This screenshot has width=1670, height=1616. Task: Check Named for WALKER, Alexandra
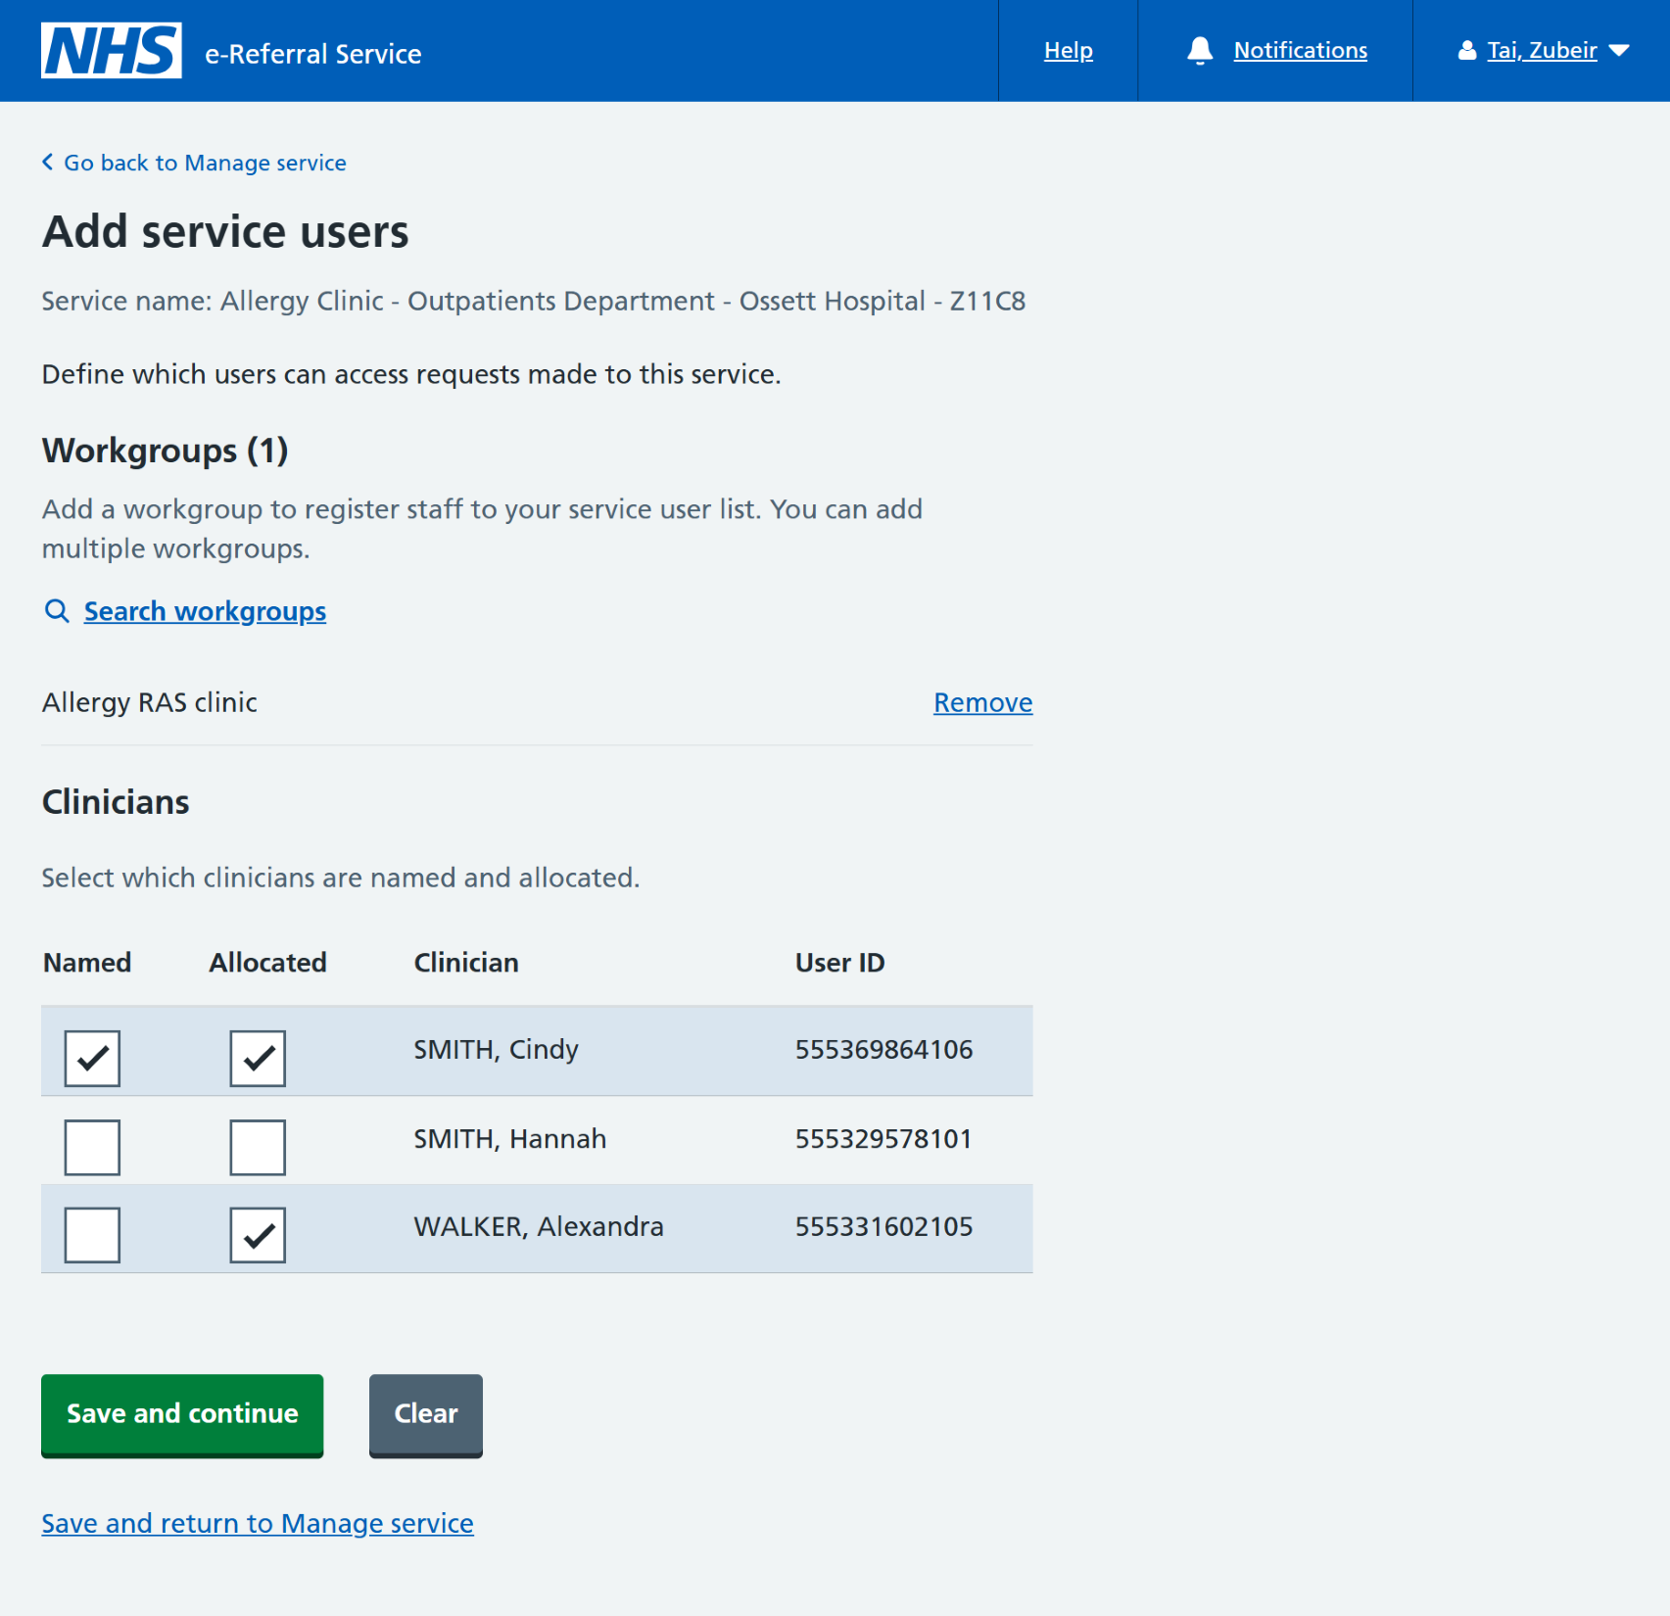(x=92, y=1235)
